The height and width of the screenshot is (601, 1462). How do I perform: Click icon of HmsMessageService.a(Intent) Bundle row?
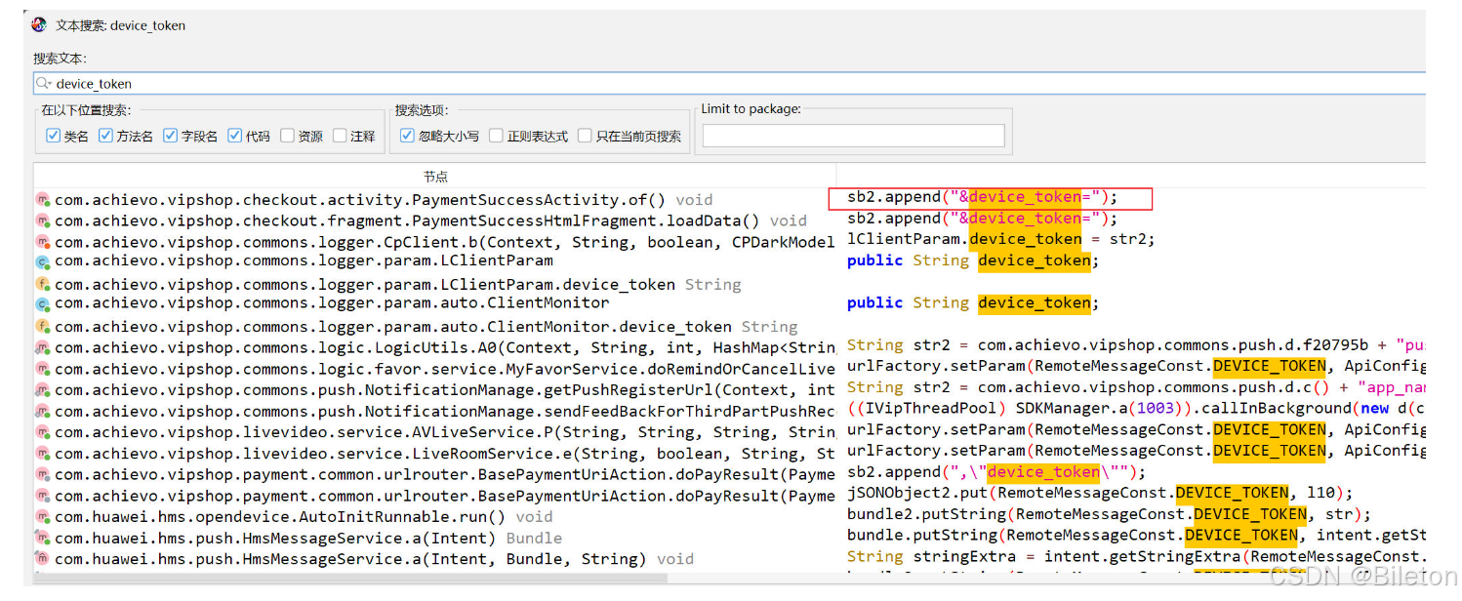point(43,539)
